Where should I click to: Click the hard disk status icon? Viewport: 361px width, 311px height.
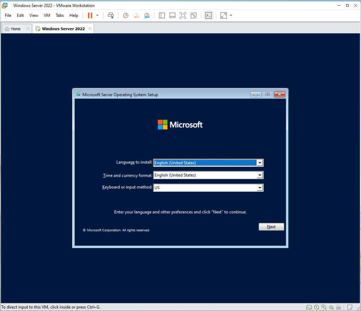(x=309, y=307)
